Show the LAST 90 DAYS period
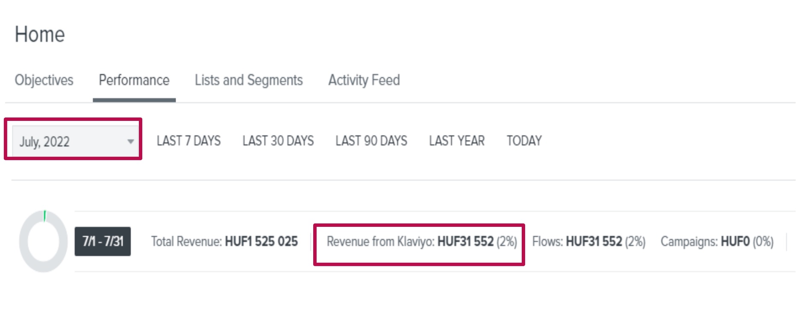The image size is (808, 314). pyautogui.click(x=371, y=141)
